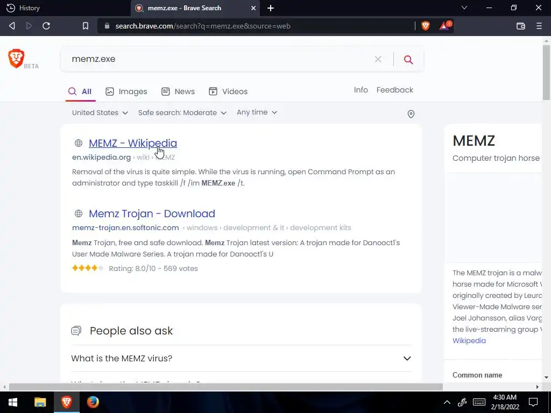
Task: Reload the page with the refresh icon
Action: pos(46,26)
